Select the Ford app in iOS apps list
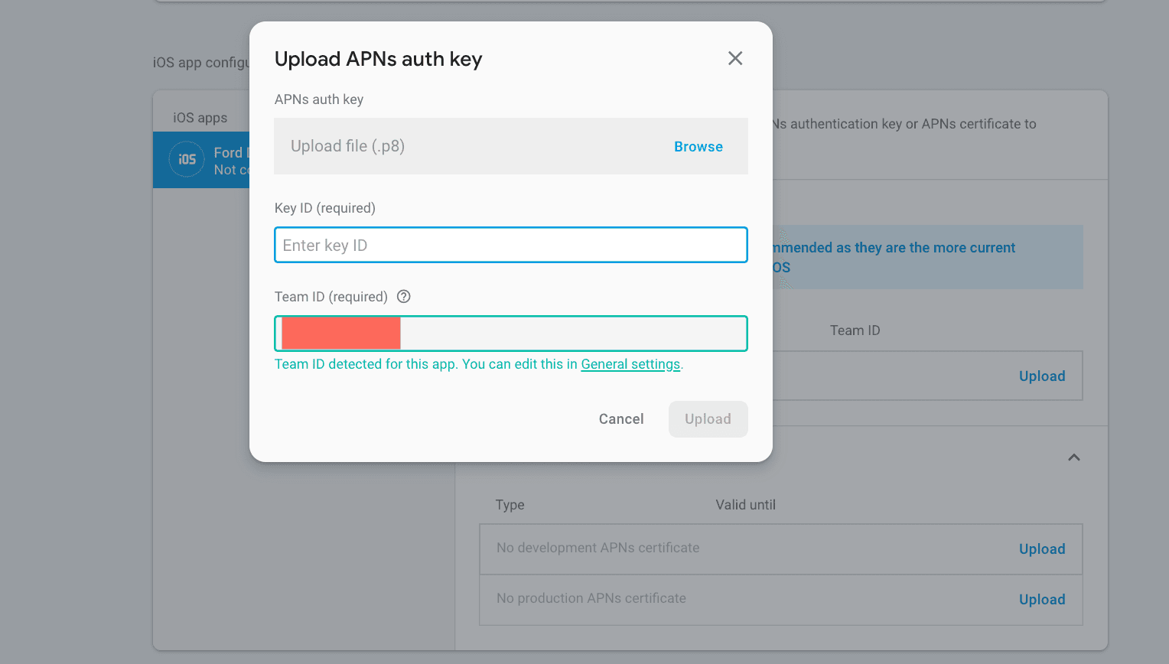Viewport: 1169px width, 664px height. 228,161
